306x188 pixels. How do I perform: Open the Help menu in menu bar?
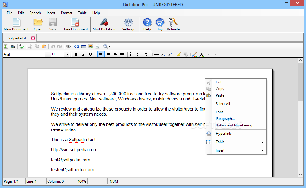pos(96,13)
